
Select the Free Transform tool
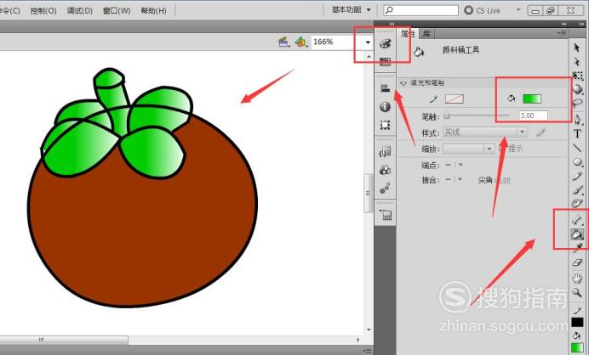(577, 76)
